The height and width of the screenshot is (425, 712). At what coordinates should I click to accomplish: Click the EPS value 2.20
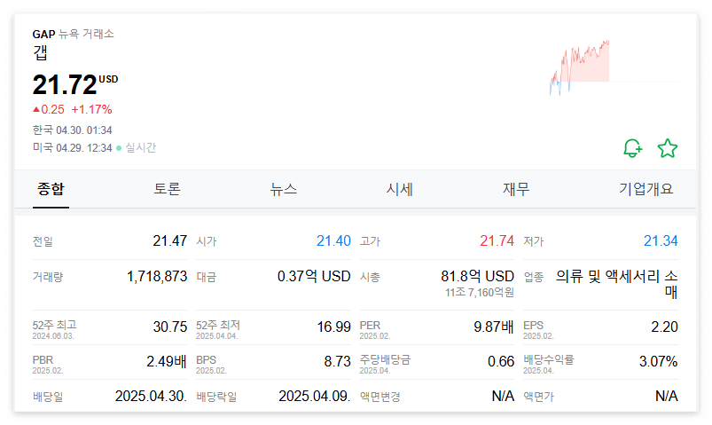[664, 327]
